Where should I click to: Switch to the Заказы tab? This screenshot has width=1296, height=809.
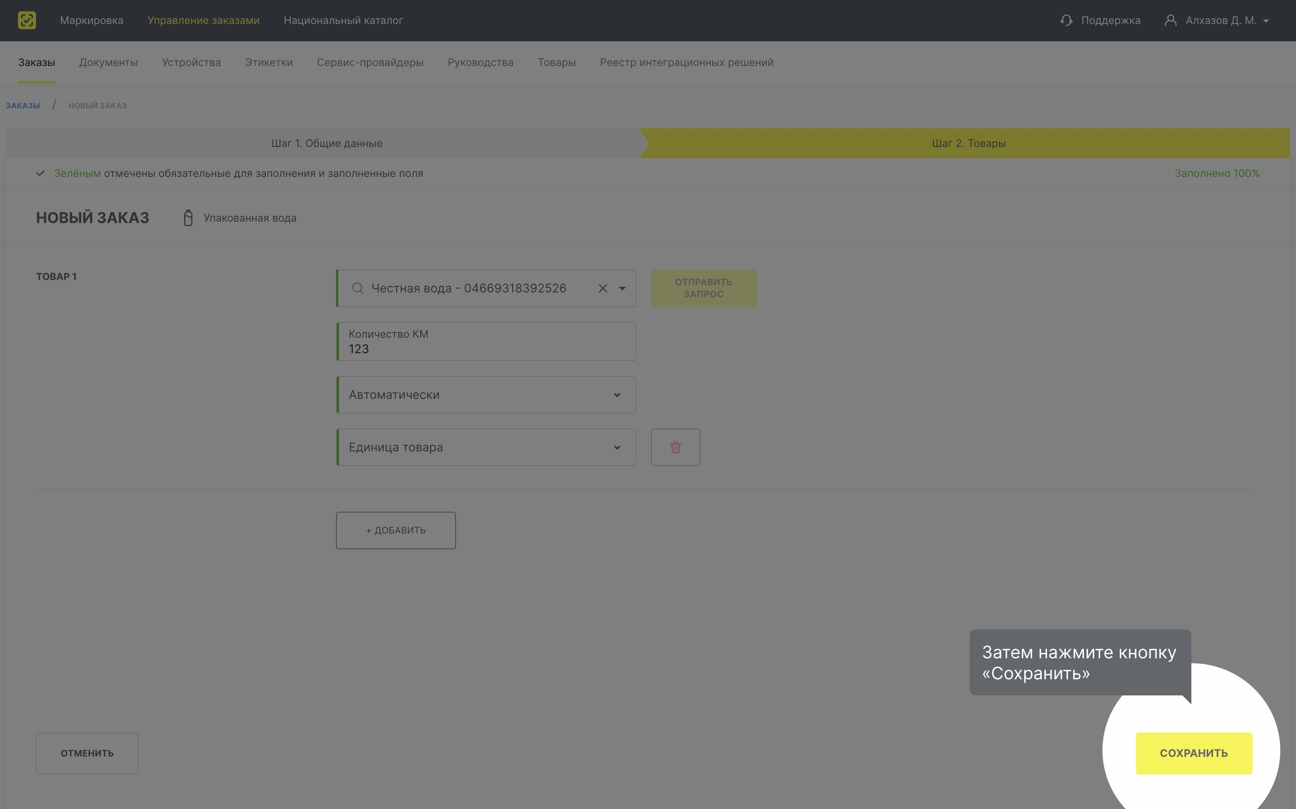point(36,63)
